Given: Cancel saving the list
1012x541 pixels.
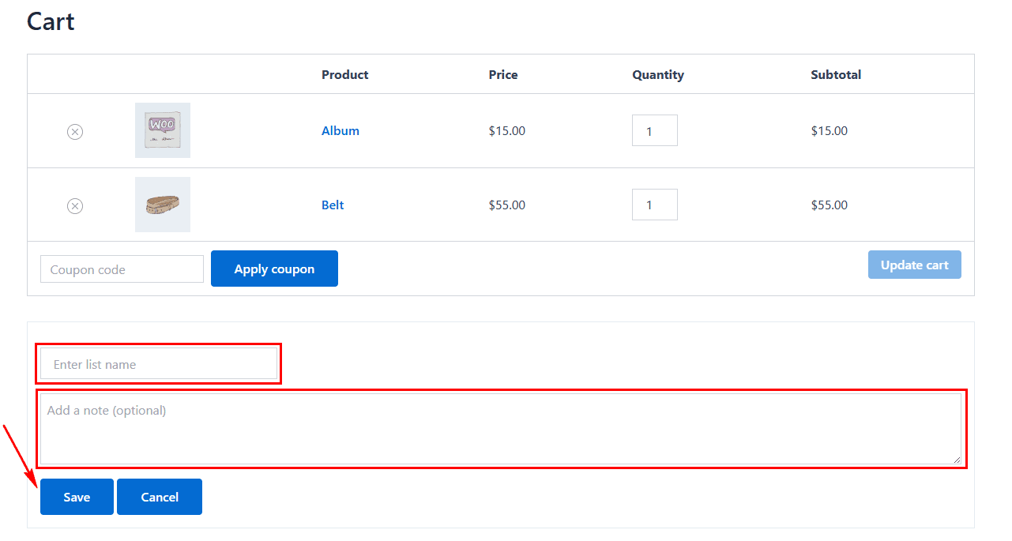Looking at the screenshot, I should 160,497.
